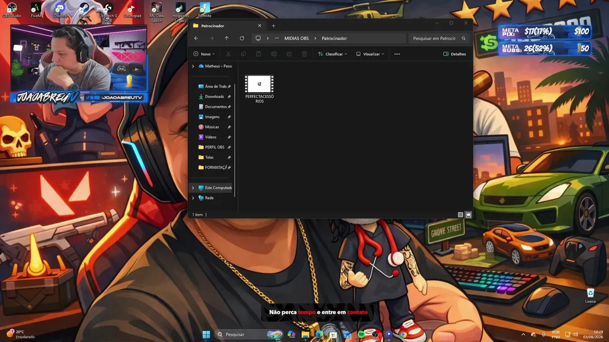Show hidden system tray icons
Viewport: 609px width, 342px height.
[523, 334]
